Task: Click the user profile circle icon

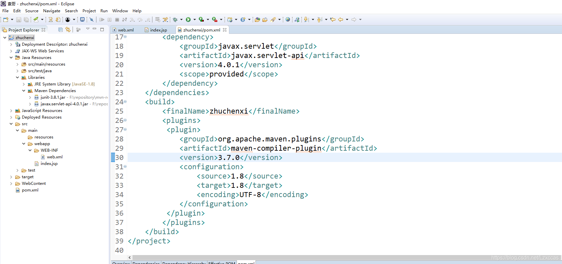Action: tap(68, 20)
